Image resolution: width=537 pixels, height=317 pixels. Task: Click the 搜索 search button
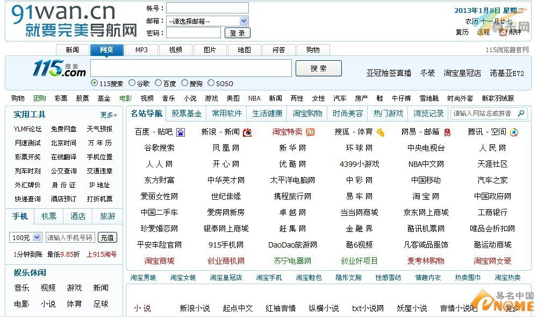319,68
